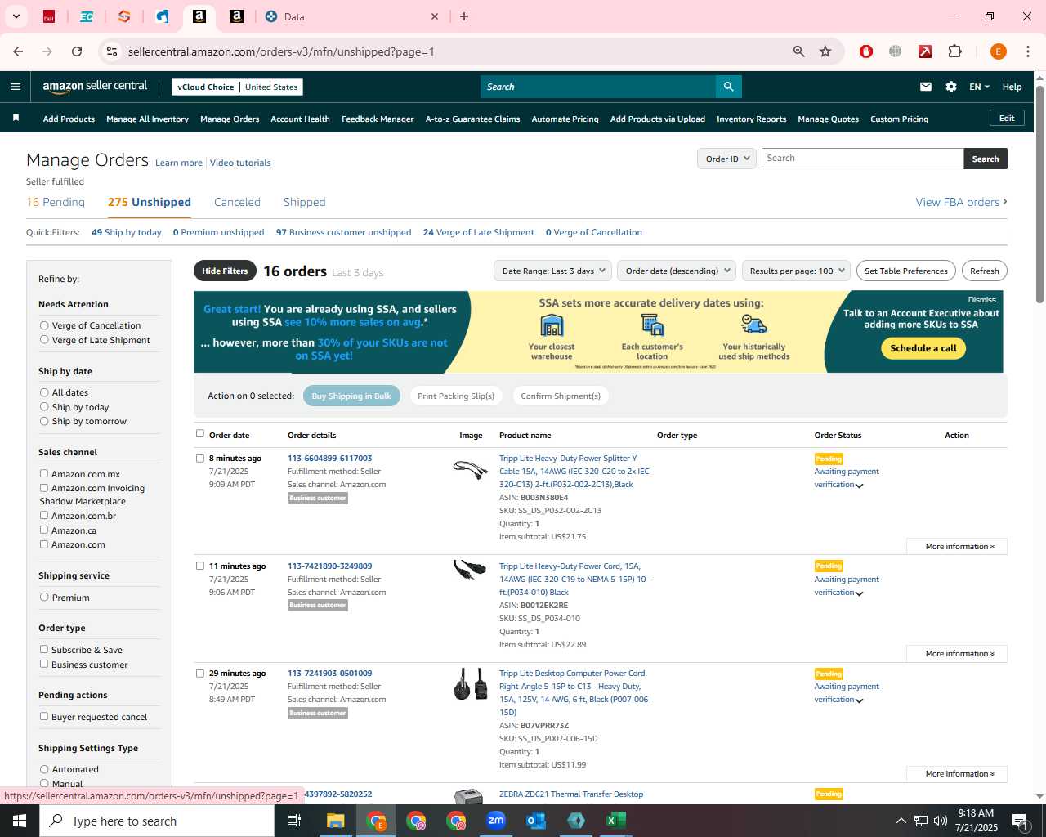Viewport: 1046px width, 837px height.
Task: Open the Order ID search type dropdown
Action: click(726, 159)
